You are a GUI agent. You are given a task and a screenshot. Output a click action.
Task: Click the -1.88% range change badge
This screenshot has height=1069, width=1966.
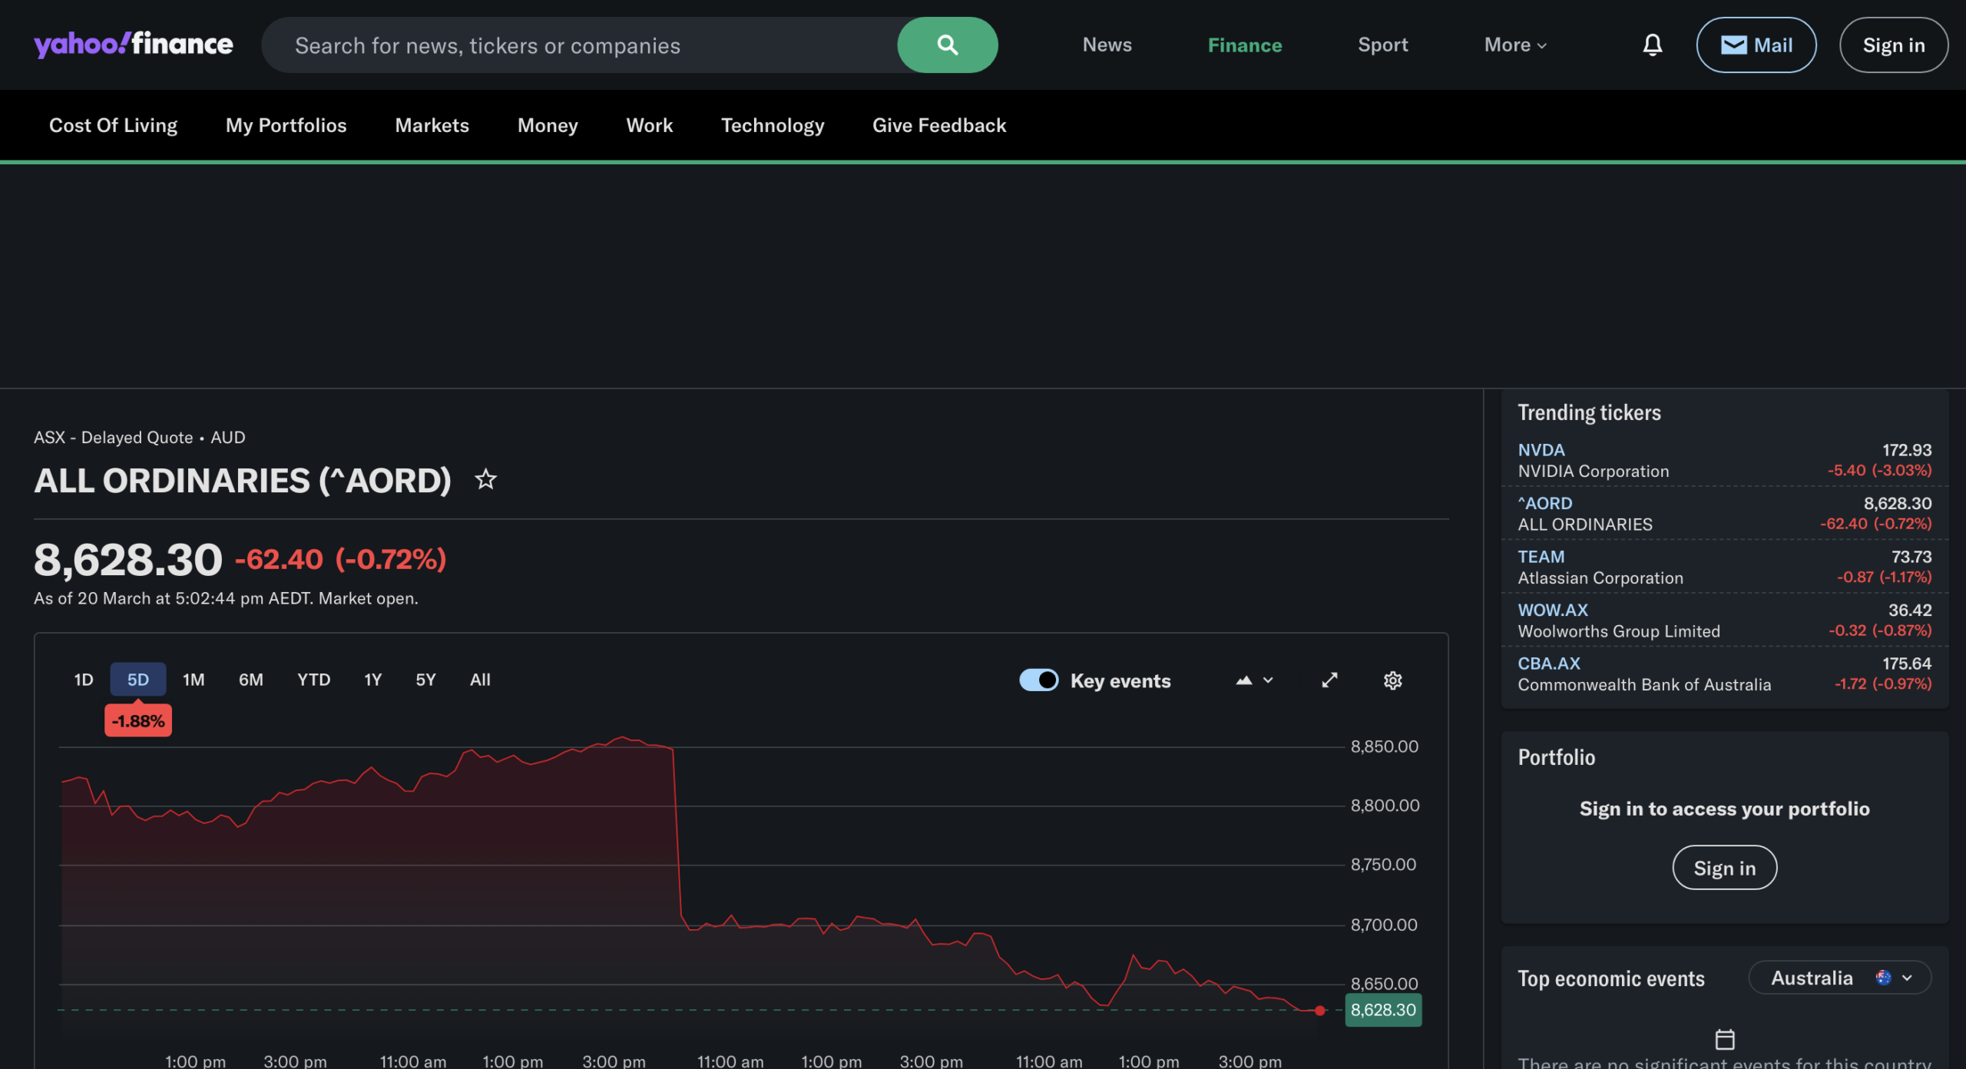click(138, 720)
